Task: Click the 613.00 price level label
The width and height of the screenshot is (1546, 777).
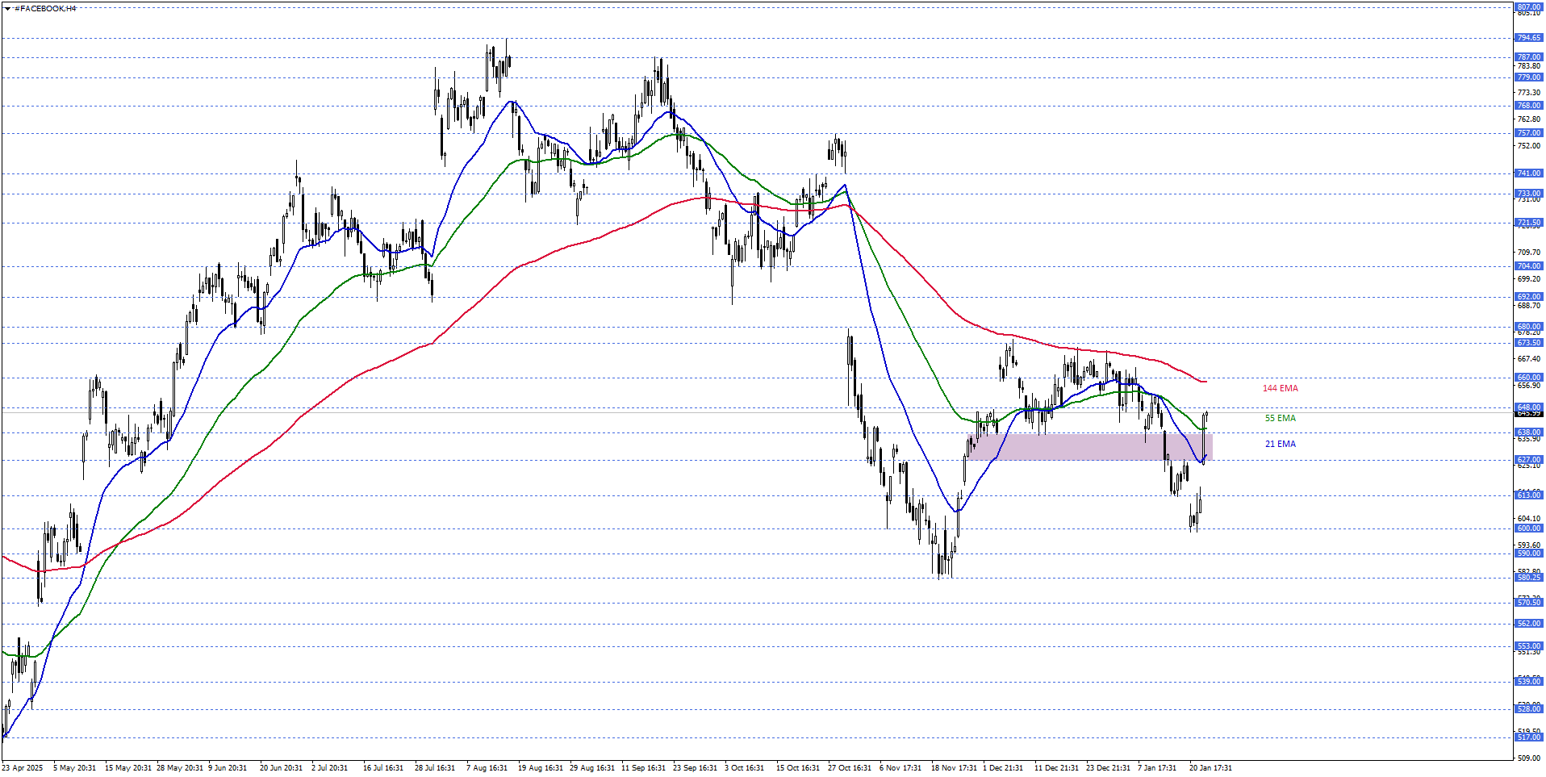Action: pos(1528,495)
